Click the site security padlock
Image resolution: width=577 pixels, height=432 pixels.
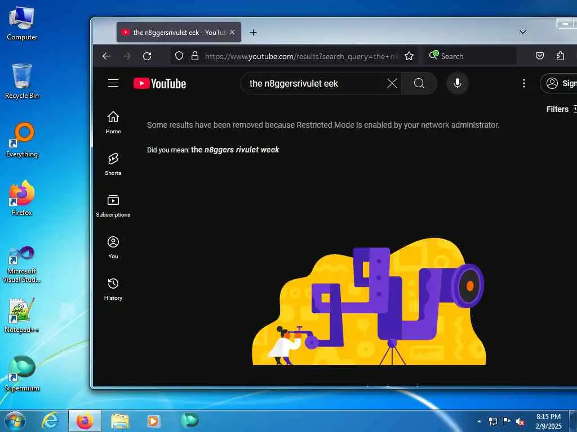click(195, 56)
